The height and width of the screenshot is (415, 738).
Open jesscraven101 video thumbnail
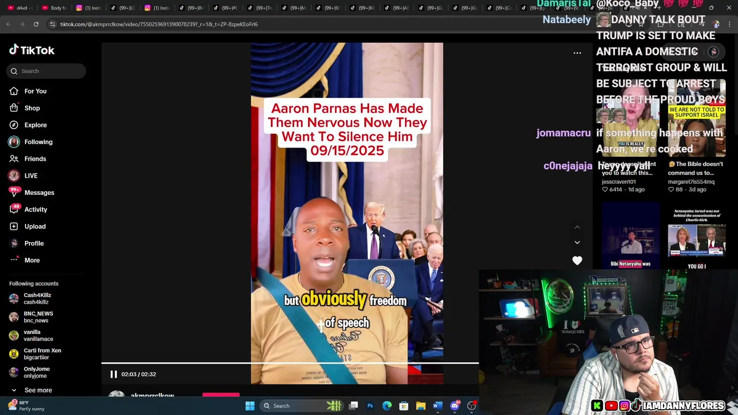click(630, 118)
